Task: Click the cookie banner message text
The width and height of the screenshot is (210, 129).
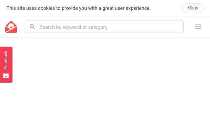Action: 78,8
